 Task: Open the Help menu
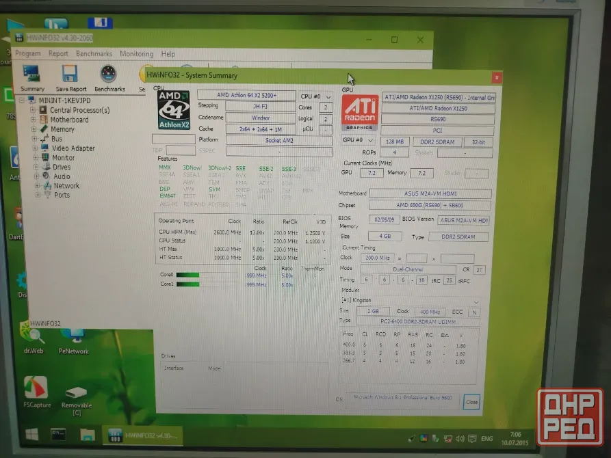(168, 54)
